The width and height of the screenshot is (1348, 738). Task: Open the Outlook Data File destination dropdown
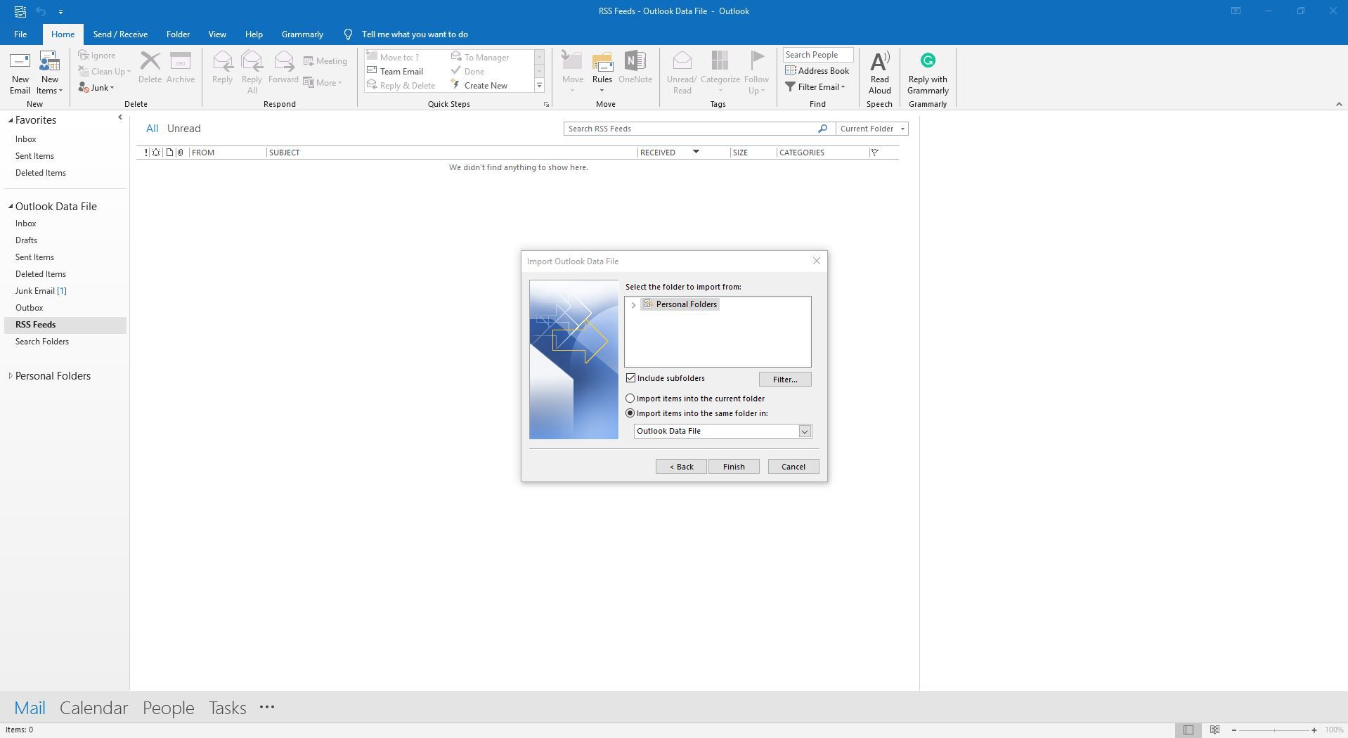click(x=805, y=431)
